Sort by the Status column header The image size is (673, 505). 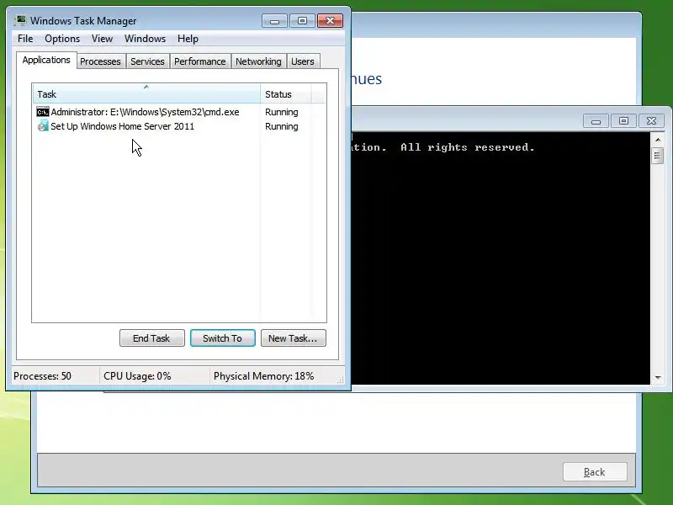[x=286, y=94]
